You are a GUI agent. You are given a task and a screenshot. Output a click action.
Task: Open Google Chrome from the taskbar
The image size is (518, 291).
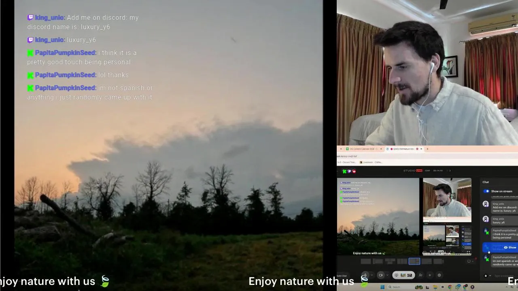(x=450, y=287)
